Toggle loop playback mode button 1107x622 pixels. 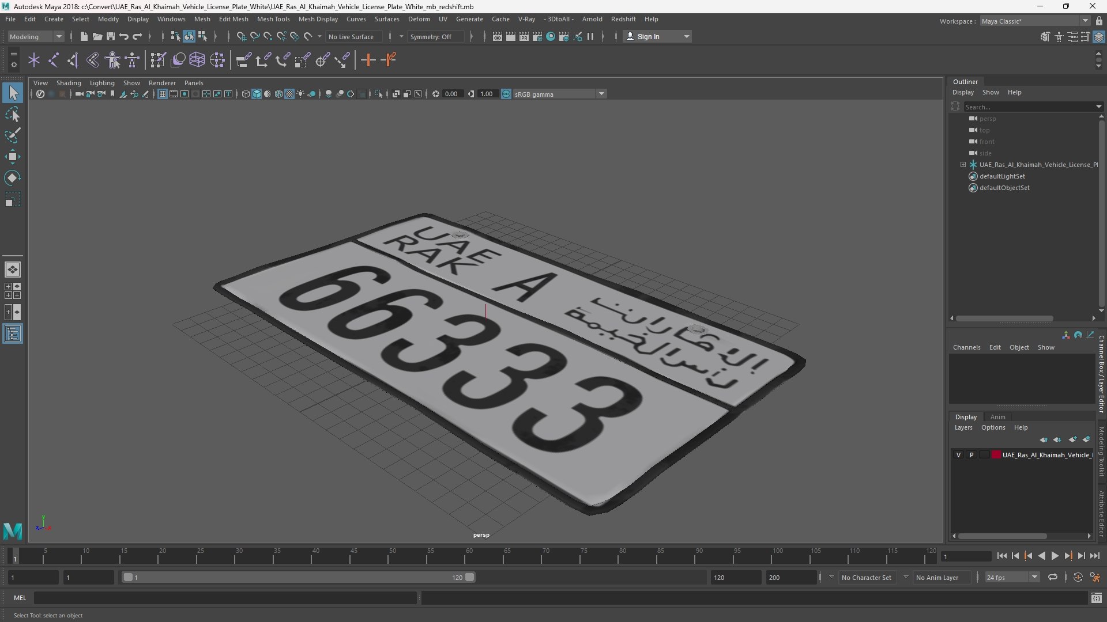[x=1053, y=577]
